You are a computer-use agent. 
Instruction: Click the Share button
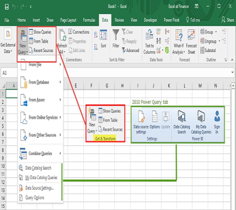pos(228,20)
